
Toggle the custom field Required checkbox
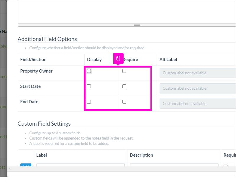[225, 165]
